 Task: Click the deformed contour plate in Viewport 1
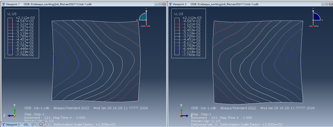[95, 61]
